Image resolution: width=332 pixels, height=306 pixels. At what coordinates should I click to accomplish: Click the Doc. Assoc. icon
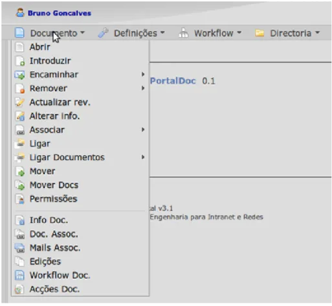pos(19,234)
